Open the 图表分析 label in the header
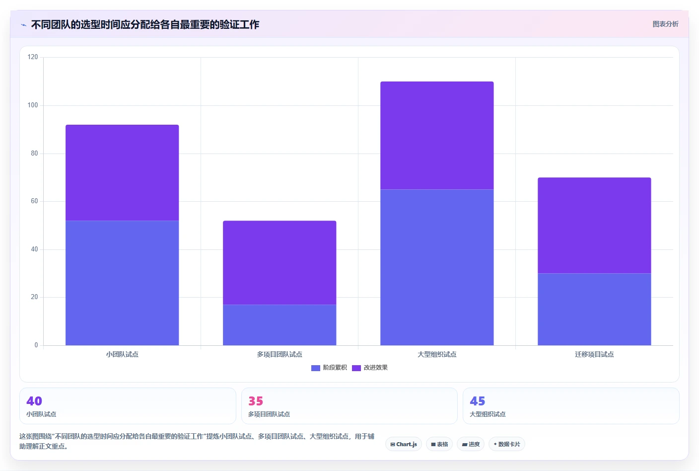This screenshot has height=471, width=699. 665,24
